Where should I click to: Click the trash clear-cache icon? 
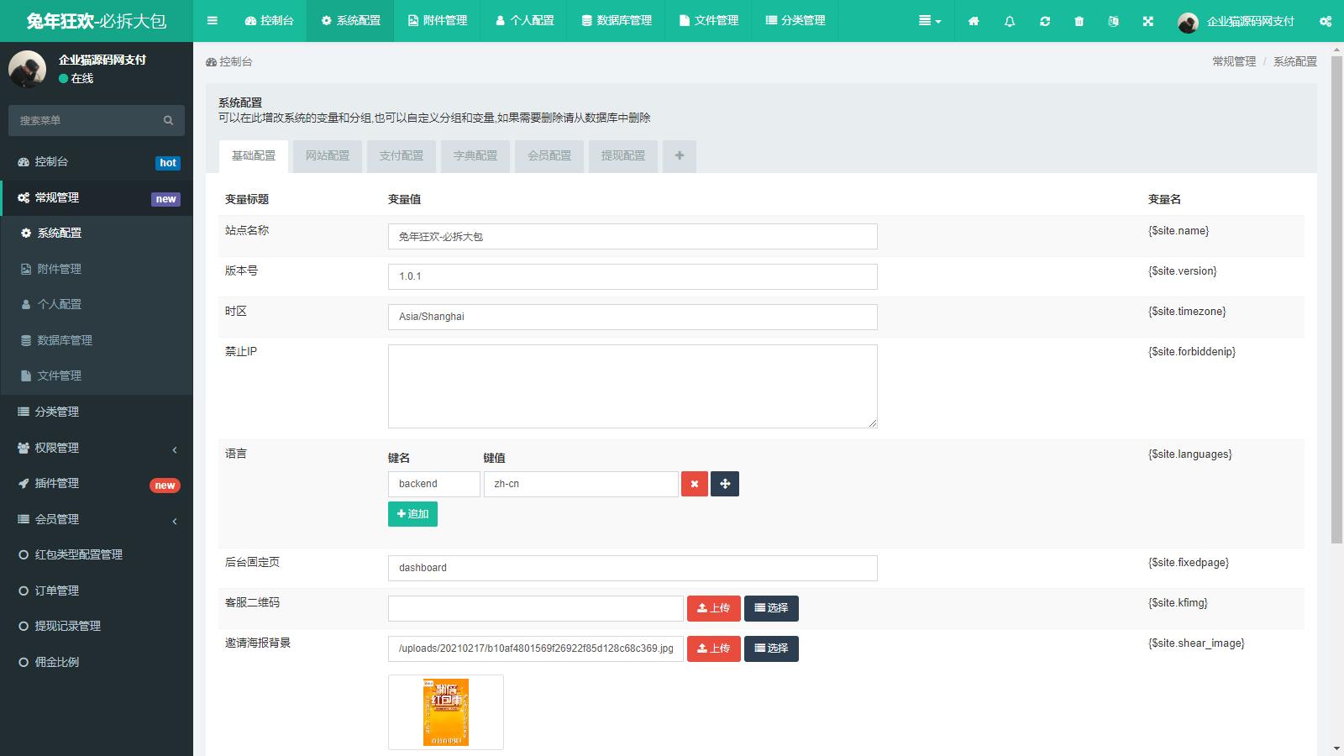1079,21
